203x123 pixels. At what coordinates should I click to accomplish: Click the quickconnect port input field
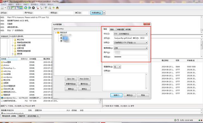(x=85, y=13)
